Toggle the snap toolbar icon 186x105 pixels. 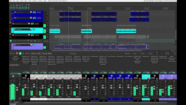(26, 8)
